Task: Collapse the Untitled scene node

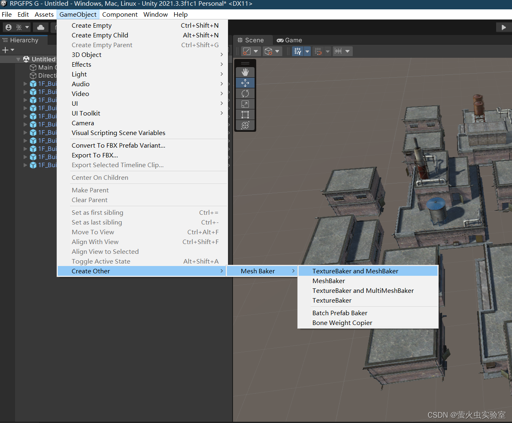Action: (18, 59)
